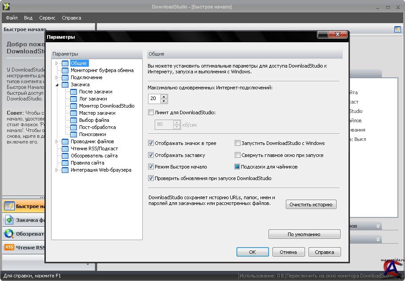Expand the Подключение tree node arrow
The width and height of the screenshot is (405, 281).
pos(56,77)
